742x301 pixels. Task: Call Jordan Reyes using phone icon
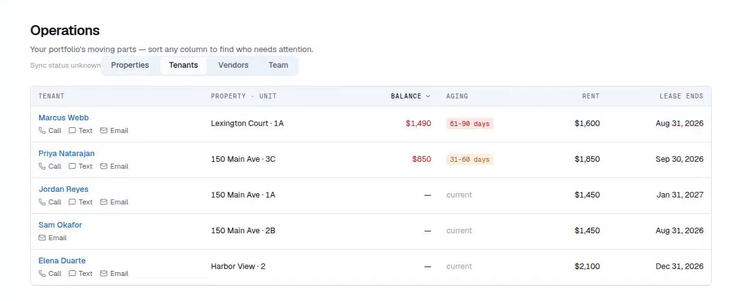(x=50, y=203)
